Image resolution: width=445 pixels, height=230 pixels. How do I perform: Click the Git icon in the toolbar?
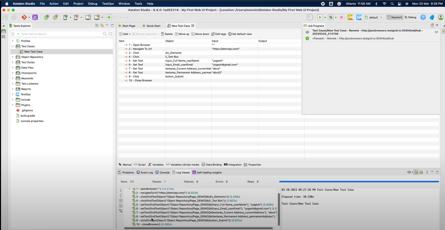pyautogui.click(x=24, y=17)
